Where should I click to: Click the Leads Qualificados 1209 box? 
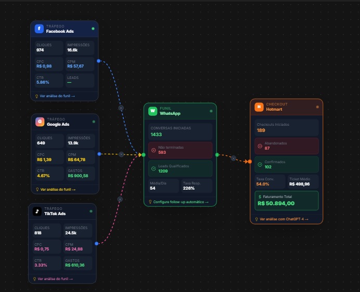[x=180, y=168]
